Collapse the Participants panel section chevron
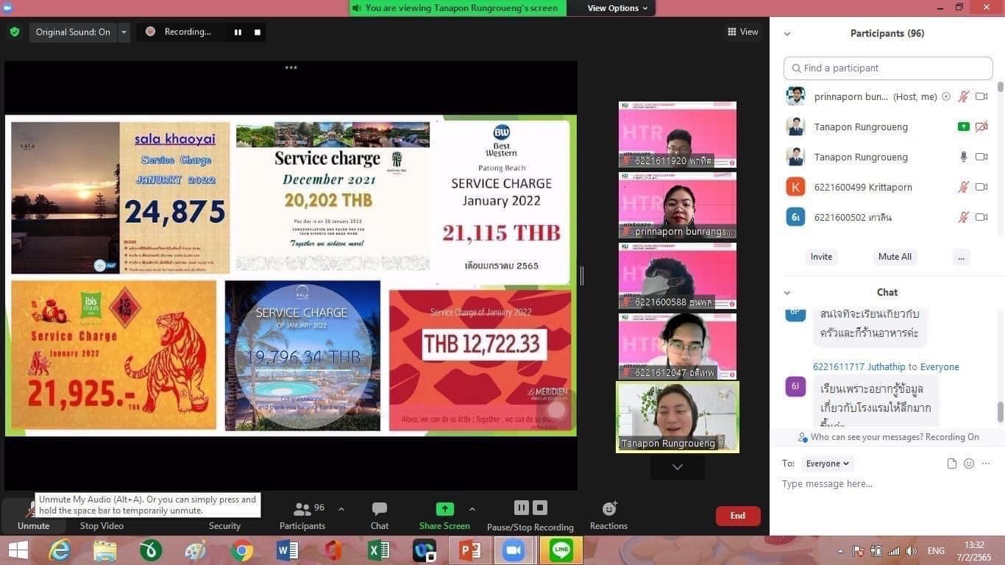The height and width of the screenshot is (565, 1005). pyautogui.click(x=787, y=34)
